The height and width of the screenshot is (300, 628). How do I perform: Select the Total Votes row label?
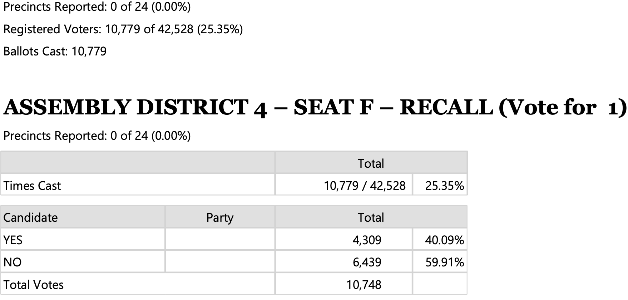pos(33,285)
